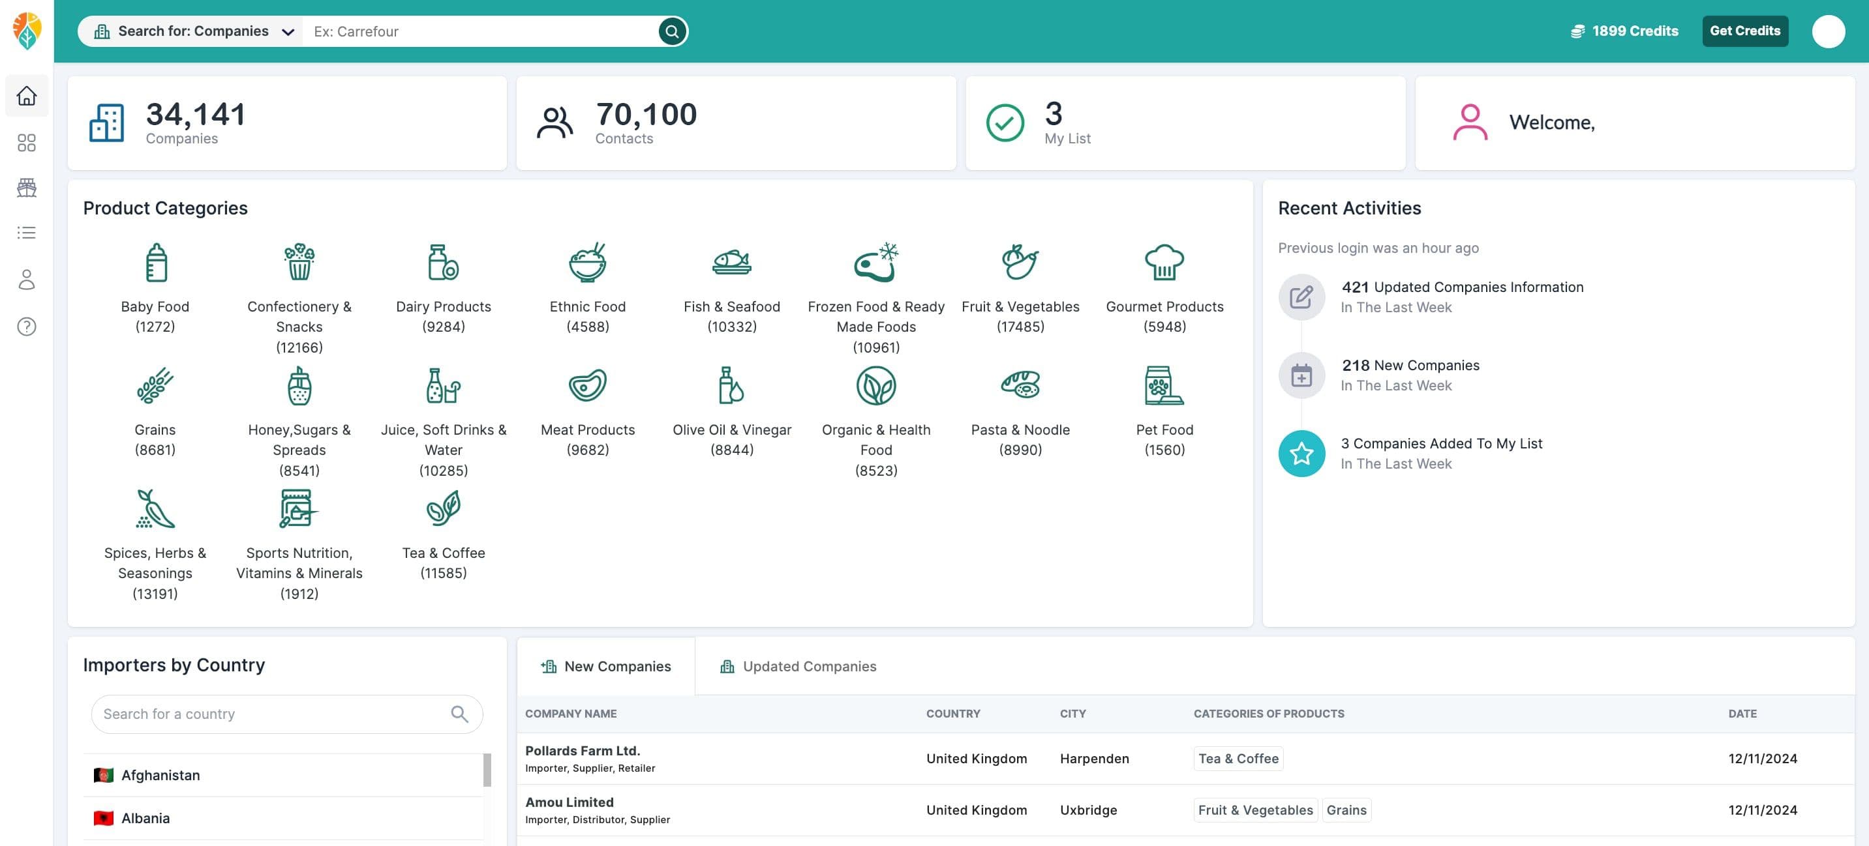Screen dimensions: 1869x846
Task: Click the COUNTRY column header
Action: coord(952,714)
